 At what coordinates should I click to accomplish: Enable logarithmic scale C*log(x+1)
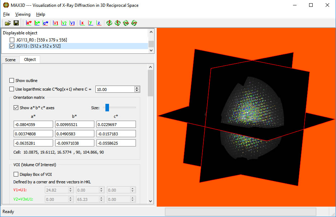coord(11,89)
